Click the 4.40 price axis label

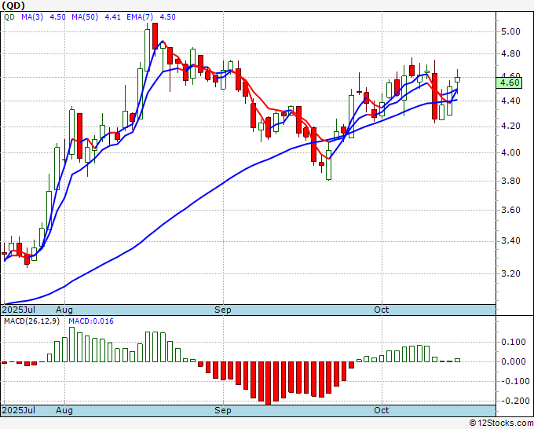[511, 101]
